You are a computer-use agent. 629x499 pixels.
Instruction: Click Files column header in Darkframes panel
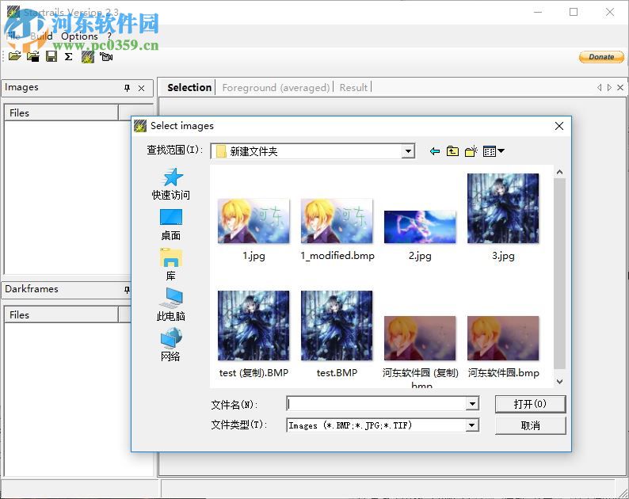(x=61, y=315)
